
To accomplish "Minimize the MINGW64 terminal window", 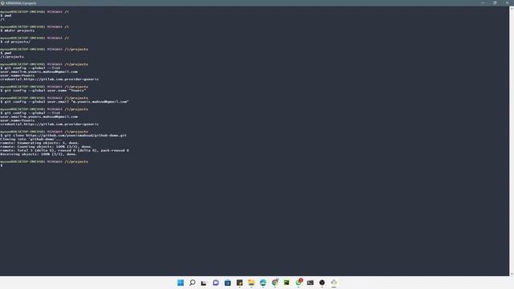I will (483, 3).
